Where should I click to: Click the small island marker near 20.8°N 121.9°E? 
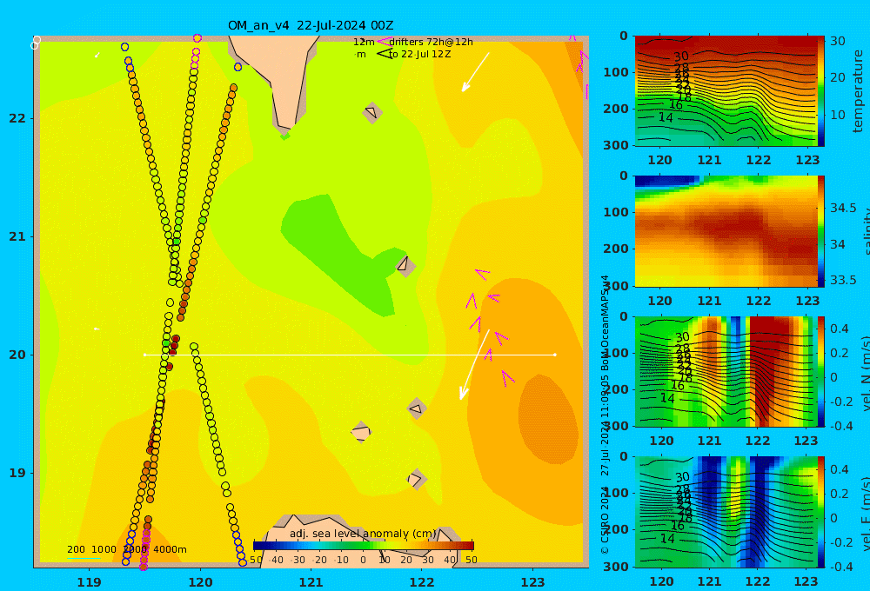(405, 265)
